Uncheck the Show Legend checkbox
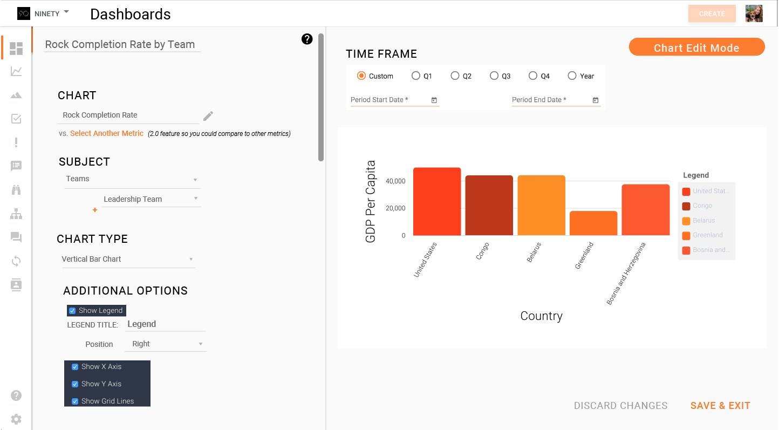This screenshot has height=430, width=779. (72, 311)
